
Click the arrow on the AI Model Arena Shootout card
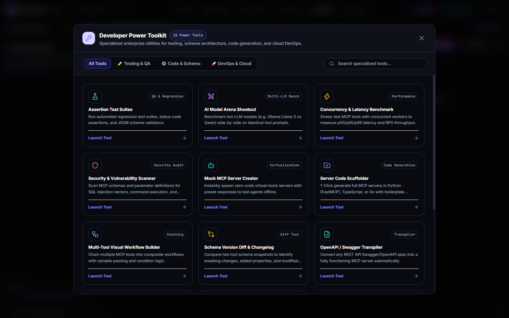click(300, 138)
